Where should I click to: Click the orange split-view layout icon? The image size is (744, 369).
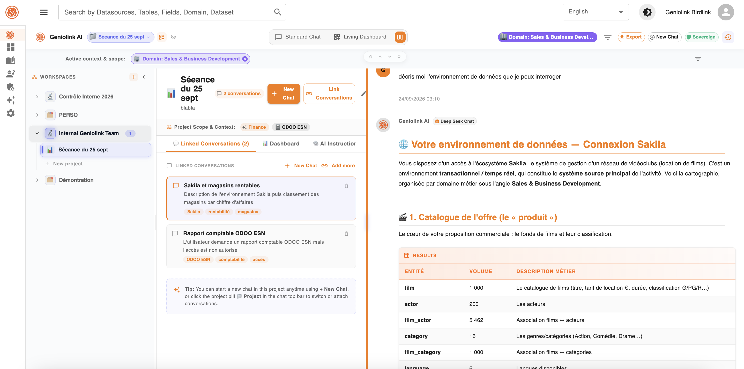[x=400, y=37]
